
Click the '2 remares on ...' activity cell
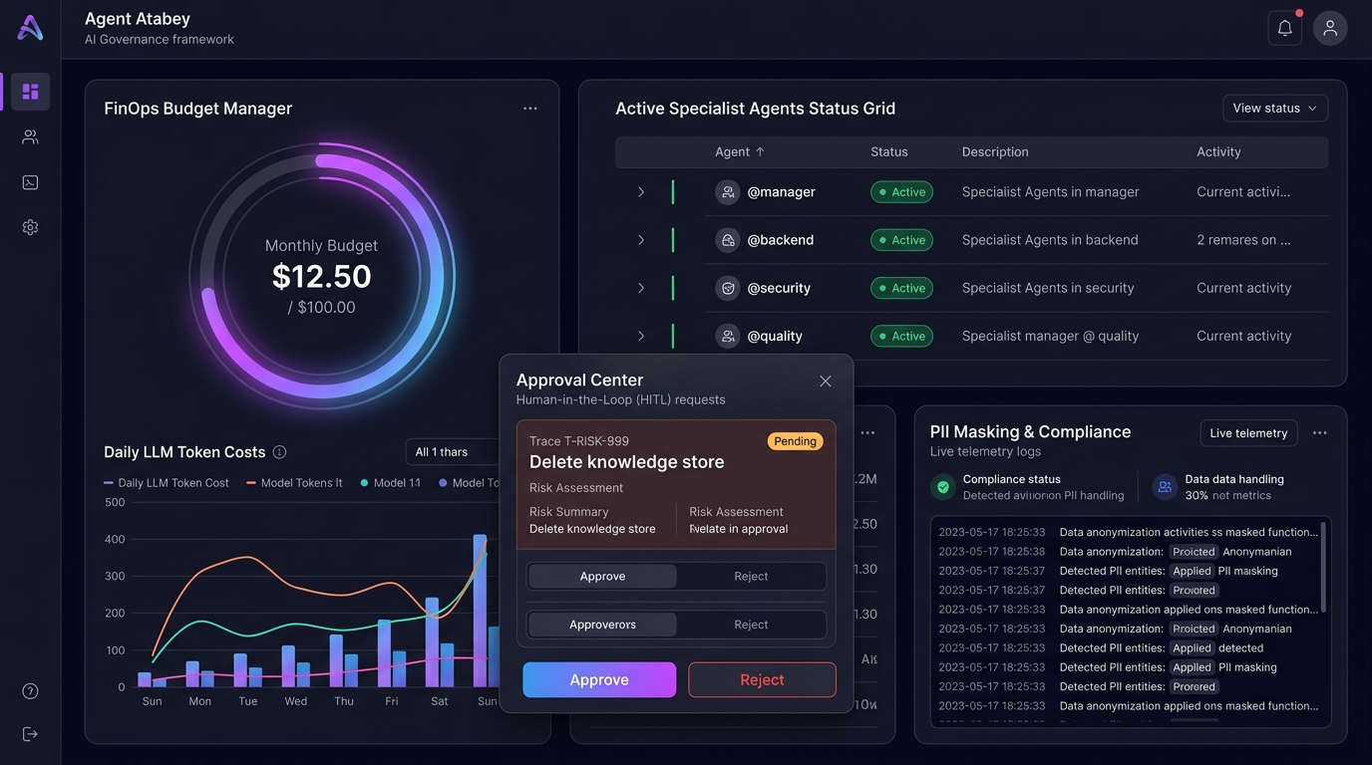pyautogui.click(x=1243, y=240)
